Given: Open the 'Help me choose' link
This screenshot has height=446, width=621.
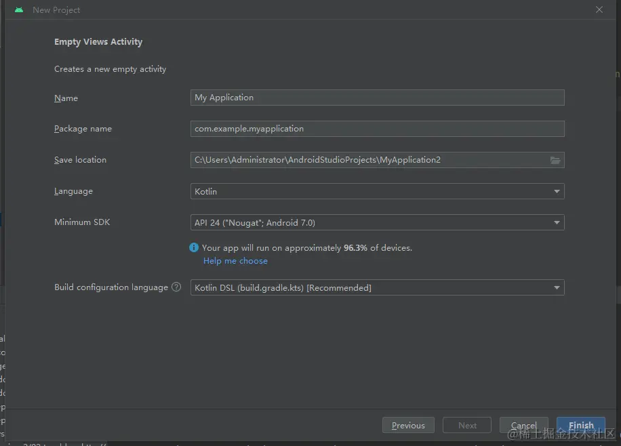Looking at the screenshot, I should [235, 261].
